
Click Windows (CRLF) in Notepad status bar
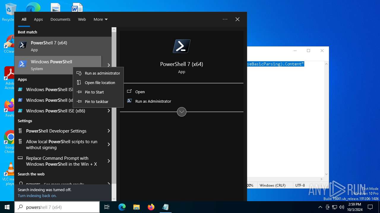[x=273, y=185]
